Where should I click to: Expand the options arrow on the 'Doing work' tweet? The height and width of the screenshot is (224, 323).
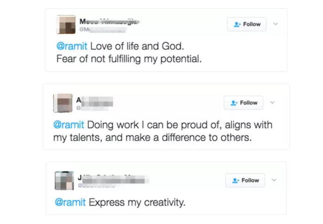(272, 103)
